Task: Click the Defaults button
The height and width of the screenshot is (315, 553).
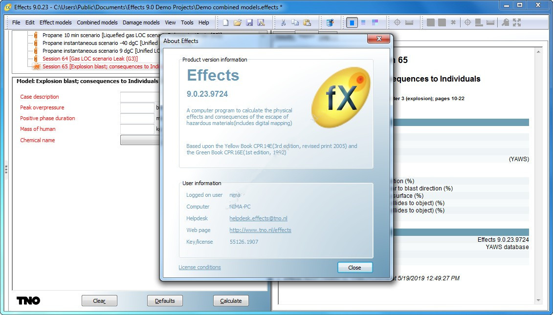Action: pyautogui.click(x=165, y=301)
